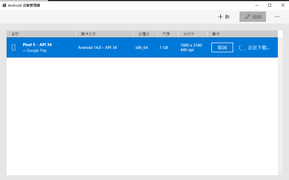Click the spinning download progress indicator
This screenshot has width=289, height=180.
[241, 47]
